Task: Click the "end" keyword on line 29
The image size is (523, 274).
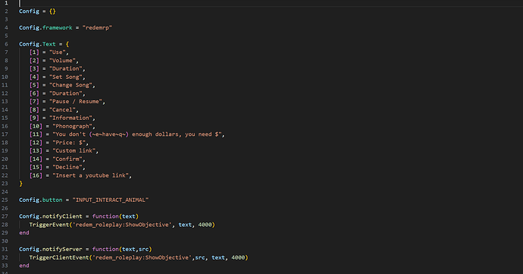Action: click(24, 232)
